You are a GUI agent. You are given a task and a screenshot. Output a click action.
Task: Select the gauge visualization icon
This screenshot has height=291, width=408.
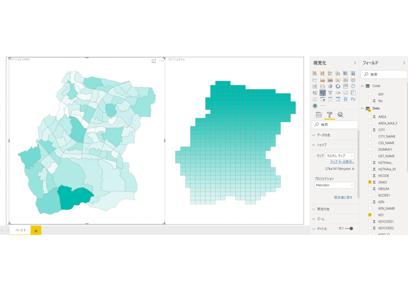pyautogui.click(x=338, y=93)
